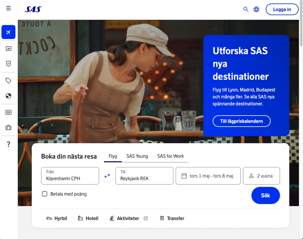303x239 pixels.
Task: Open the suitcase baggage sidebar icon
Action: click(x=8, y=128)
